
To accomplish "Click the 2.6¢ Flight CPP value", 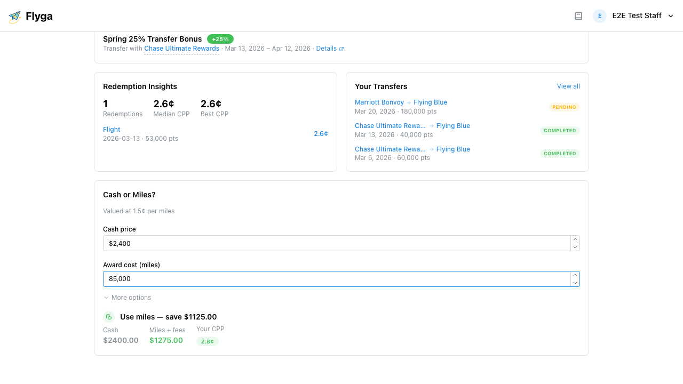I will (x=321, y=134).
